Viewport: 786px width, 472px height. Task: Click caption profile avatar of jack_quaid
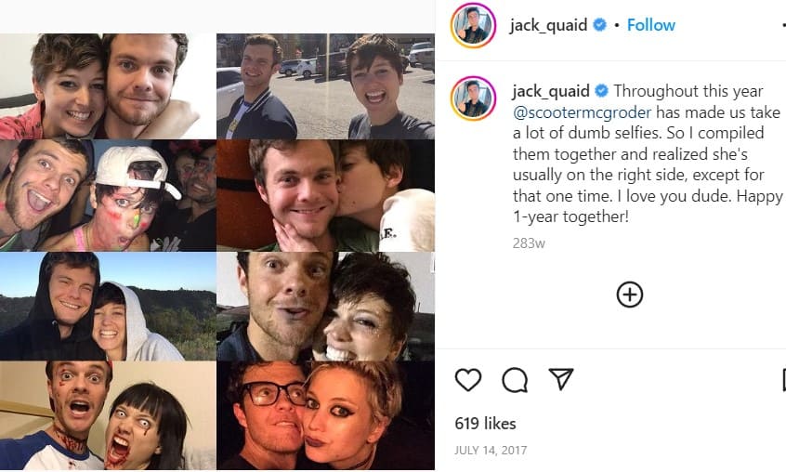pyautogui.click(x=473, y=98)
